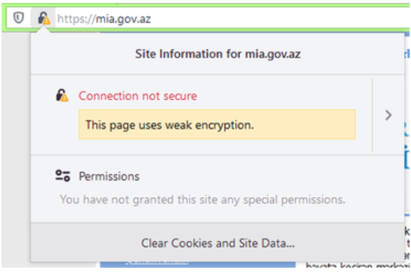The image size is (411, 272).
Task: Open the tracking protection shield icon
Action: pyautogui.click(x=19, y=18)
